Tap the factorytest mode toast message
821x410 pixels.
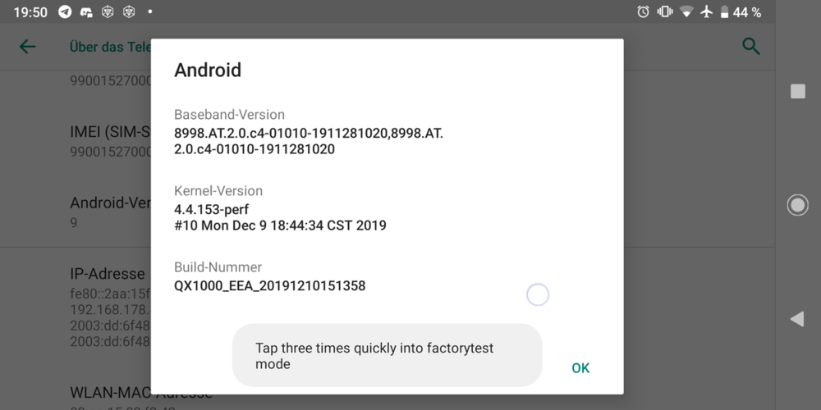pos(387,355)
